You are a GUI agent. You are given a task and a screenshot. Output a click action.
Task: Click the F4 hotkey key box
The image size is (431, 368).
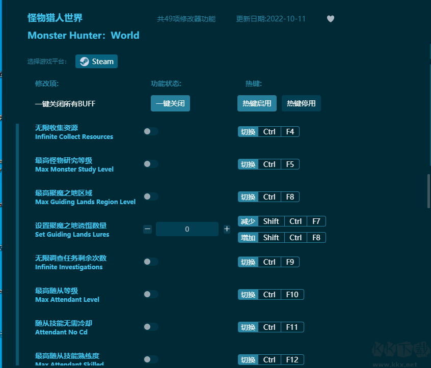coord(290,131)
